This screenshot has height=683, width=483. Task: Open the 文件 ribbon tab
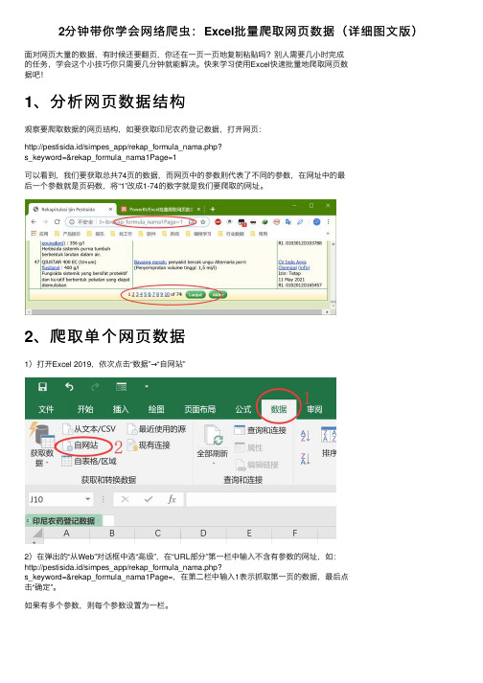click(x=46, y=409)
